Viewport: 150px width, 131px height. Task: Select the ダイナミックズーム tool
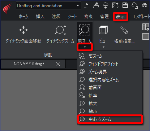click(x=60, y=34)
